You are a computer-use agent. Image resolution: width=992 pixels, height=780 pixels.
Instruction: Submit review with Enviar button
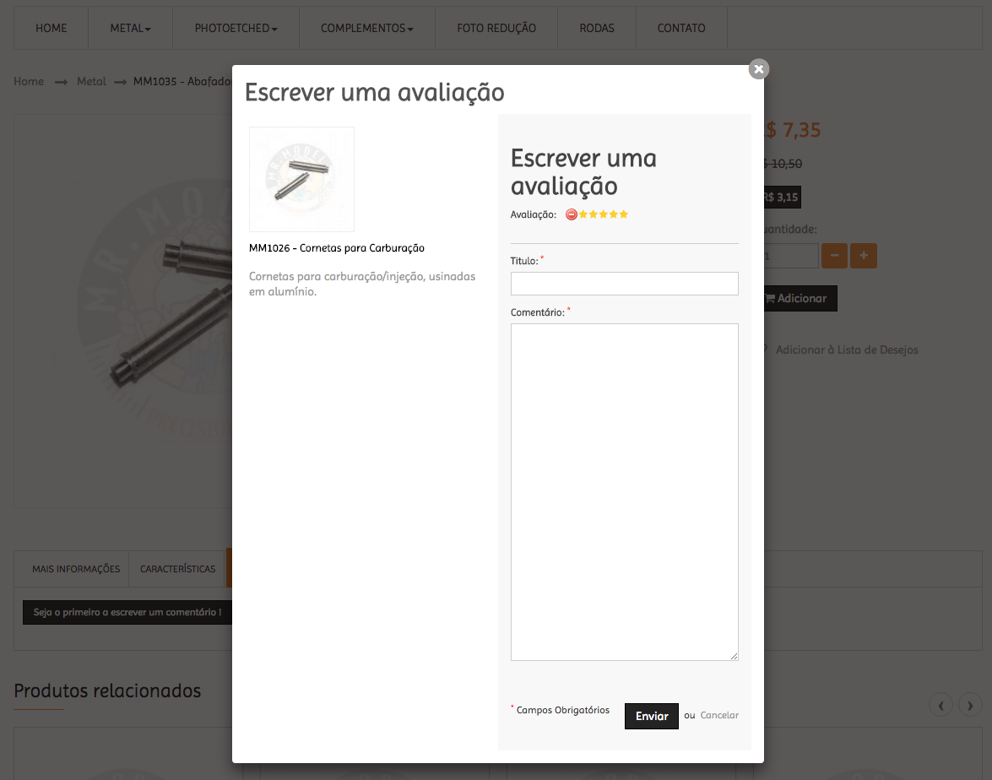[x=652, y=716]
